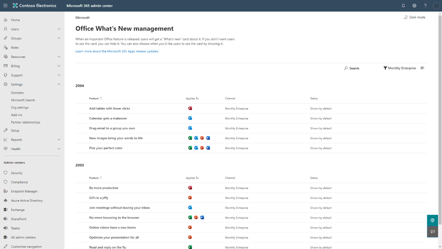Image resolution: width=442 pixels, height=249 pixels.
Task: Expand the Groups menu chevron
Action: point(59,38)
